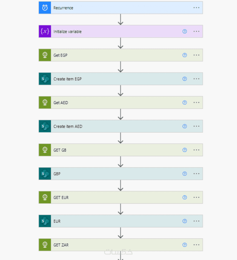This screenshot has height=260, width=237.
Task: Click the Get EGP HTTP globe icon
Action: pos(45,55)
